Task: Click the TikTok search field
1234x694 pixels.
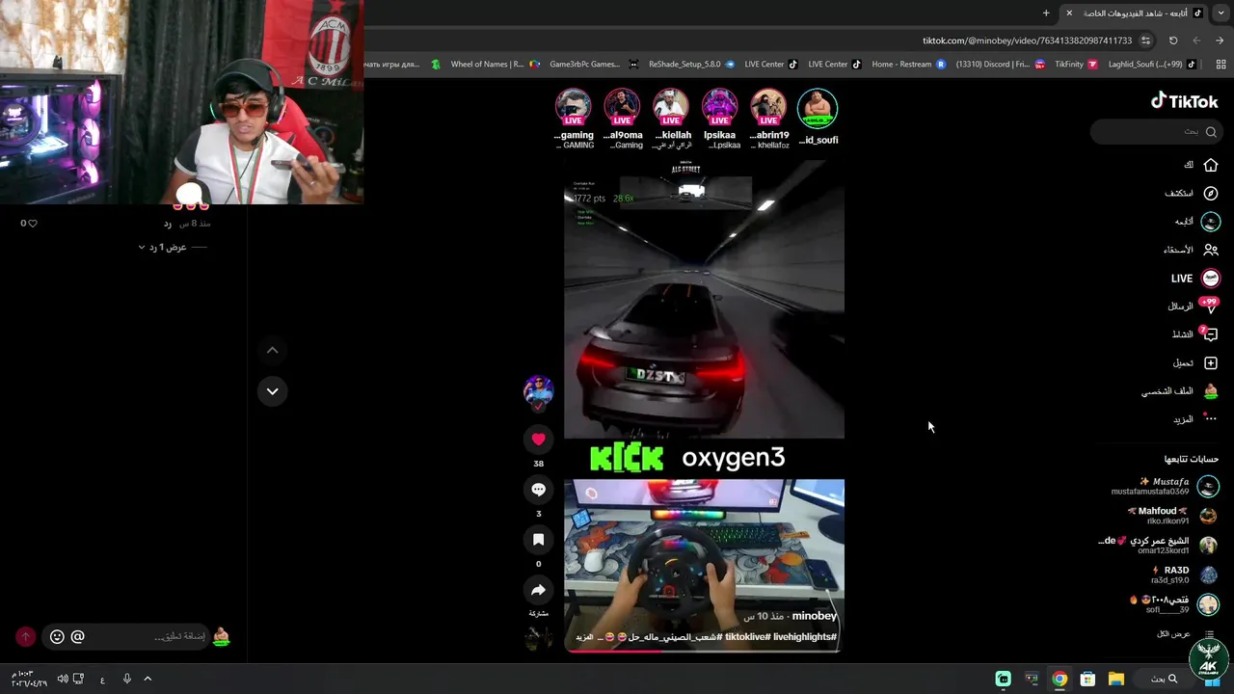Action: point(1157,132)
